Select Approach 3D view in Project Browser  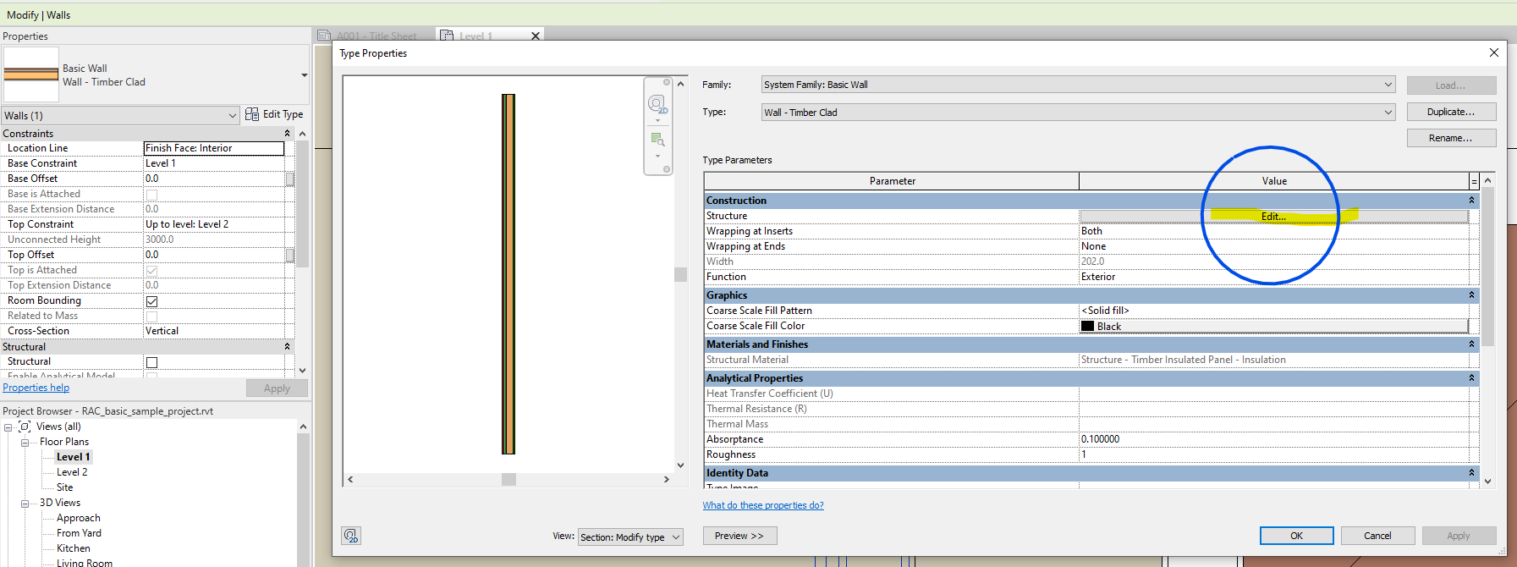79,518
